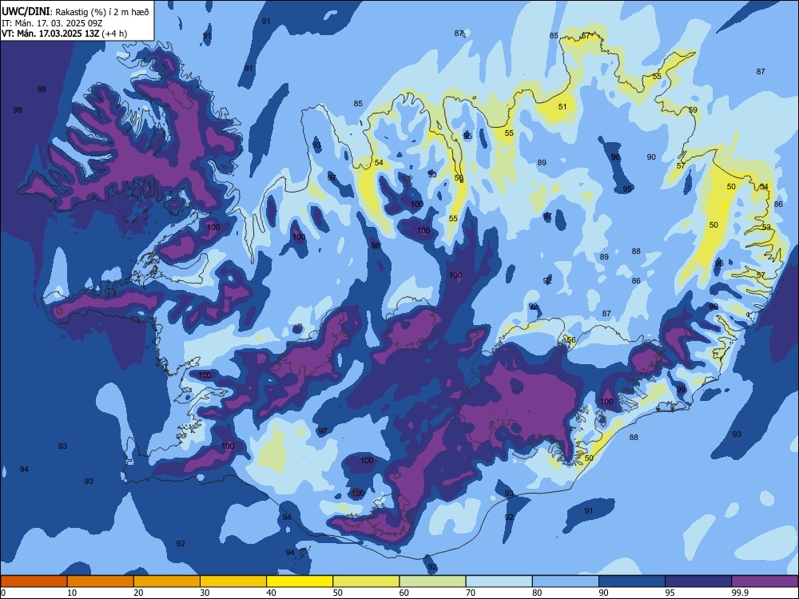Click the legend scale label '99.9'

[x=739, y=593]
